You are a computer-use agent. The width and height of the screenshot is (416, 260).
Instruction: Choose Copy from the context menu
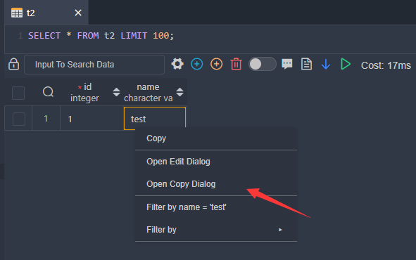pyautogui.click(x=216, y=138)
